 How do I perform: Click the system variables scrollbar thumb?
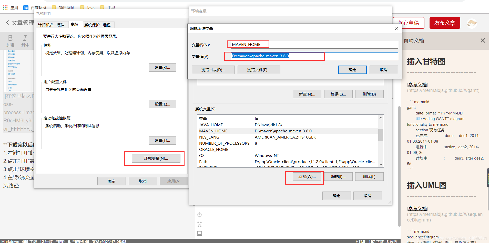point(381,135)
